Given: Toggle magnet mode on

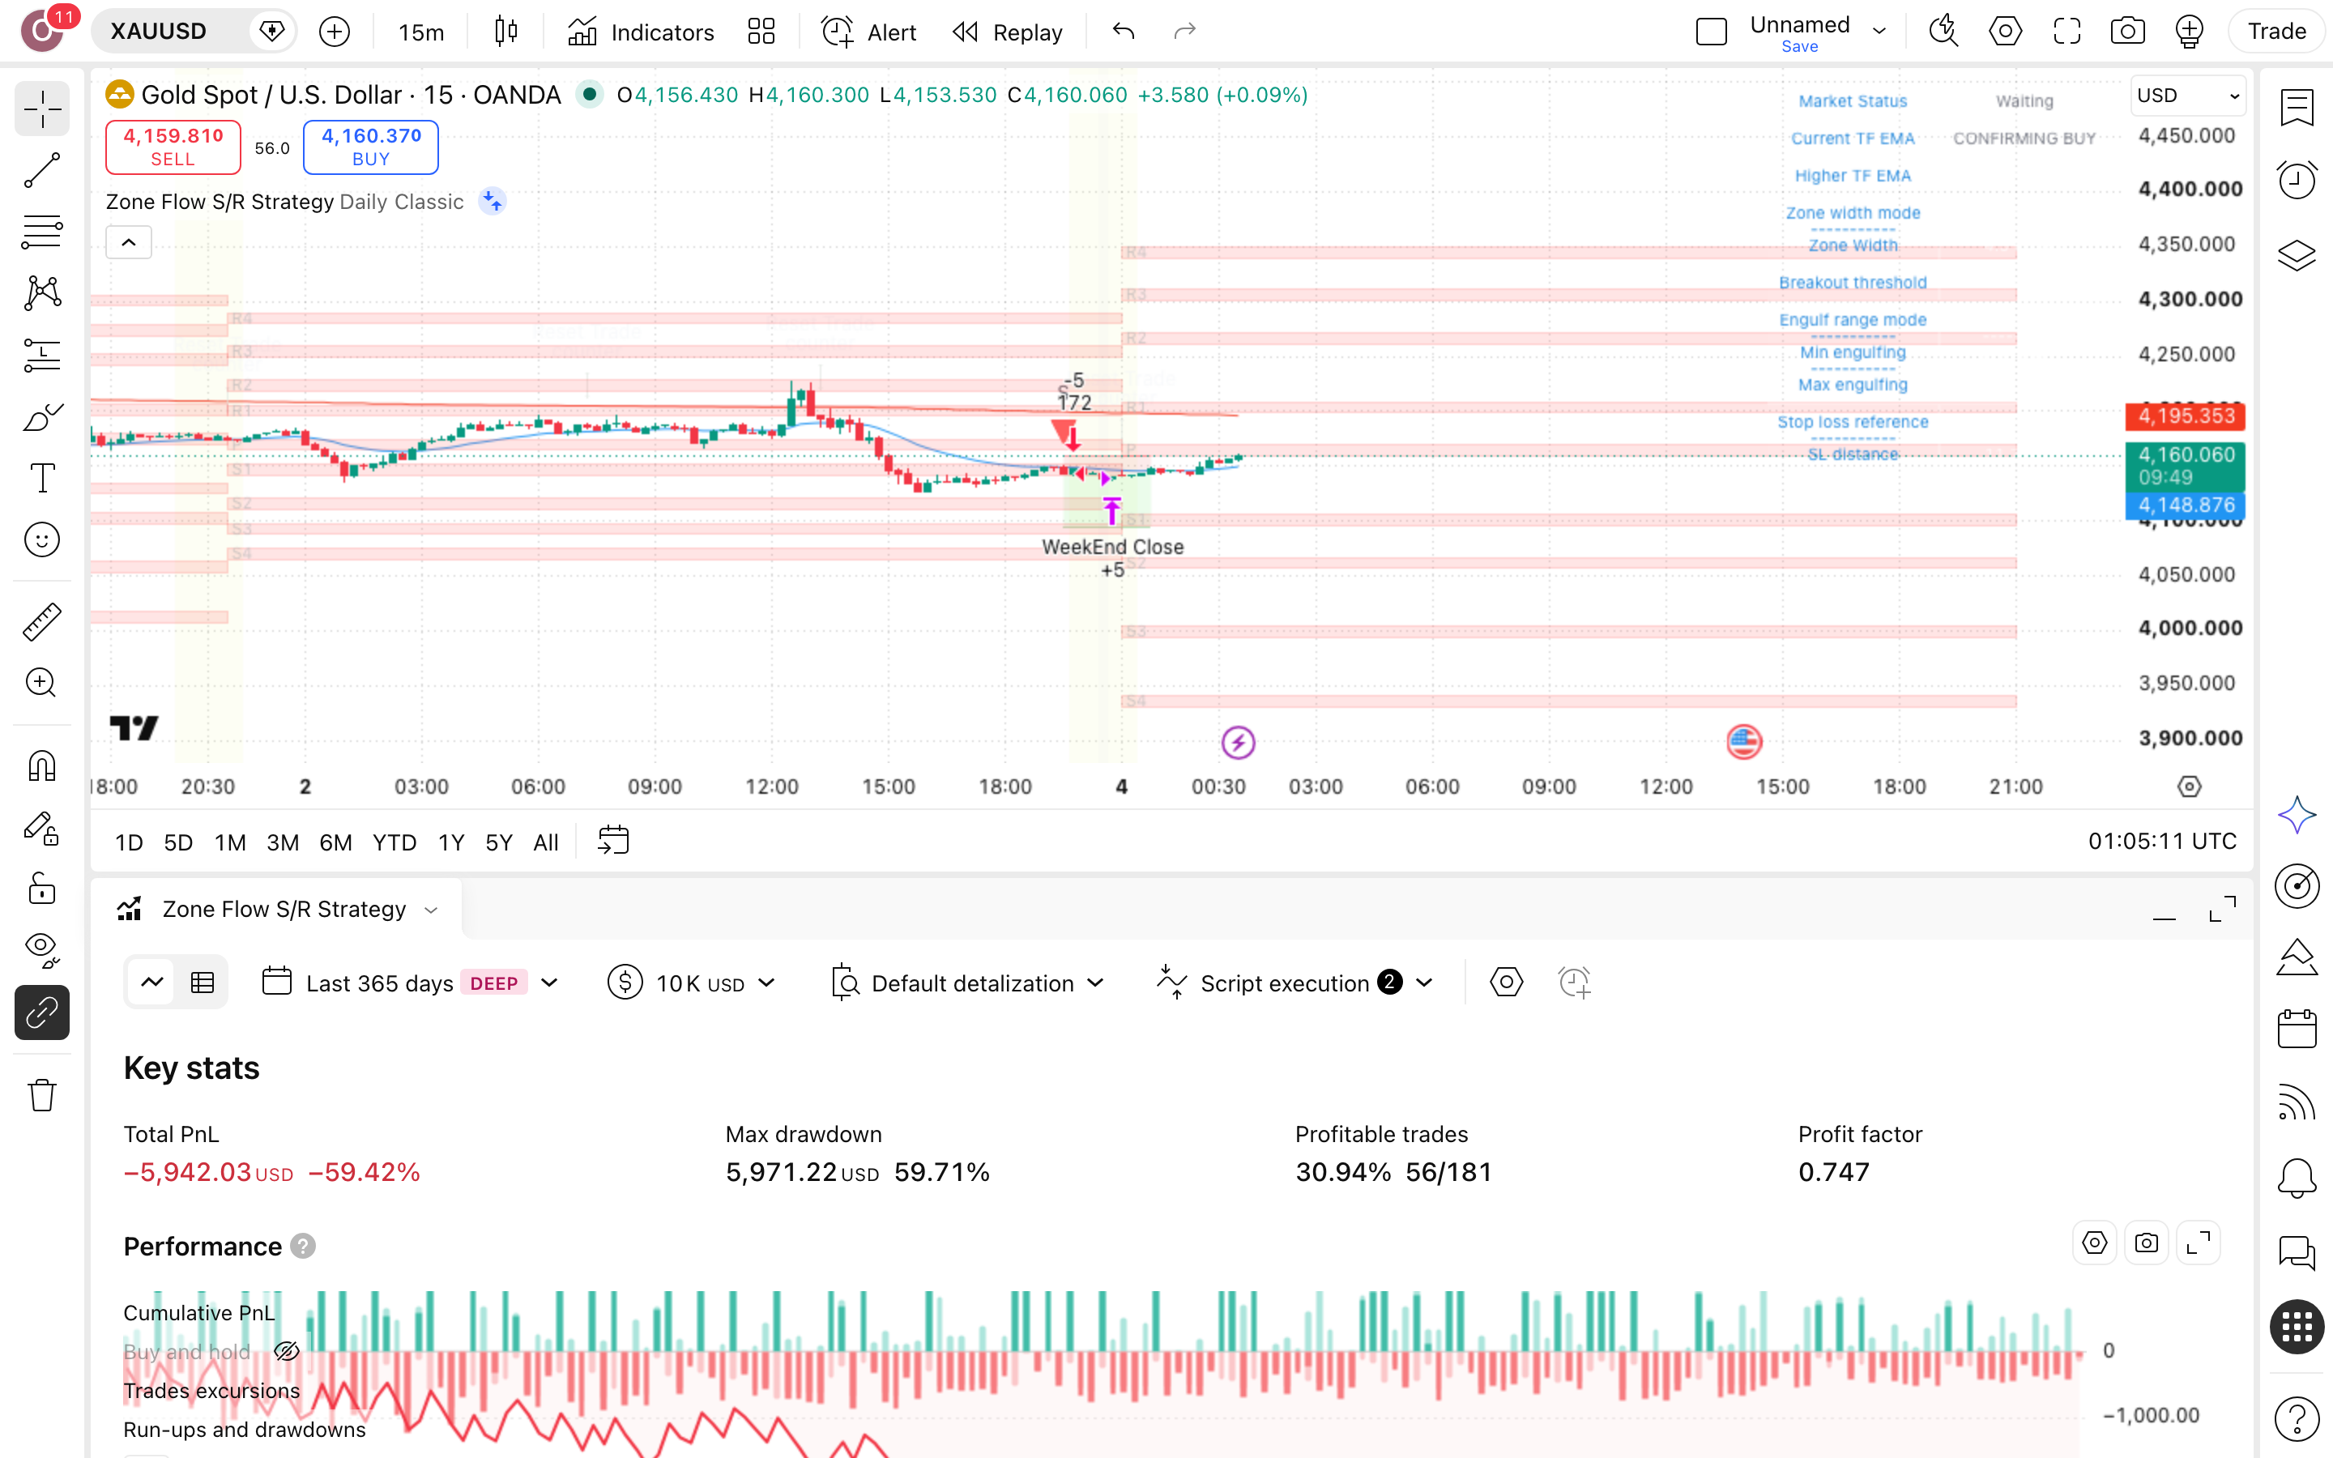Looking at the screenshot, I should coord(41,765).
